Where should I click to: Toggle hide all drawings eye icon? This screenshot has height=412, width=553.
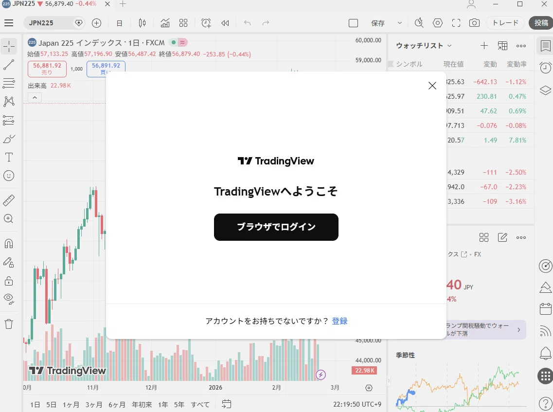click(x=9, y=299)
